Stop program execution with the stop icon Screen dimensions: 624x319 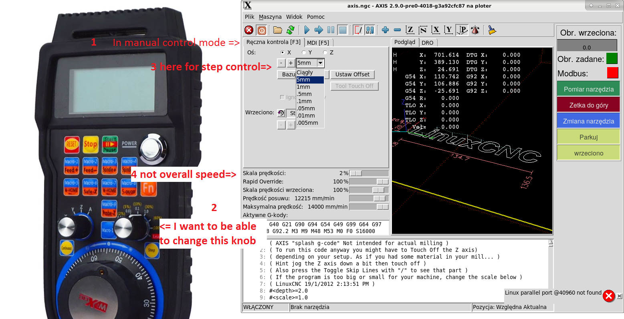[x=343, y=30]
